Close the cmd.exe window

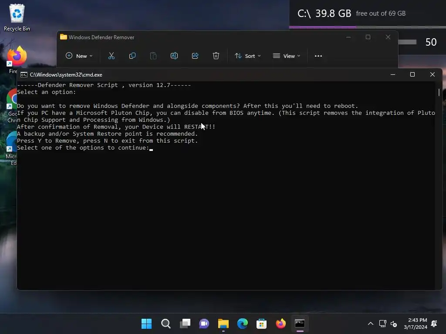[432, 74]
